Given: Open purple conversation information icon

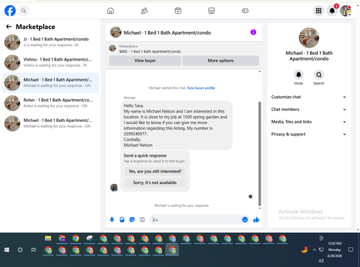Looking at the screenshot, I should [253, 32].
